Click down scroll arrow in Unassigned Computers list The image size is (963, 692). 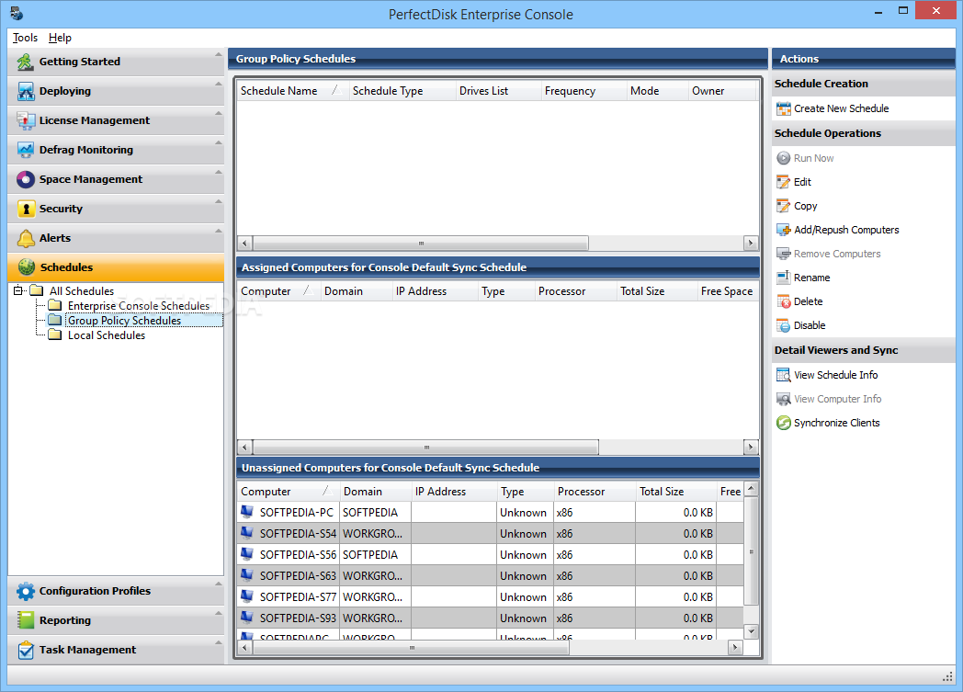coord(751,631)
